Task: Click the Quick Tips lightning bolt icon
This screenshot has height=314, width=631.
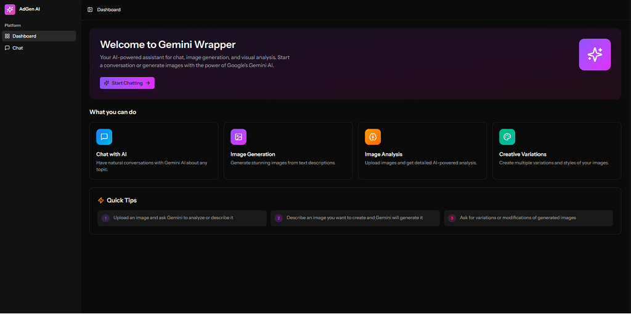Action: [101, 201]
